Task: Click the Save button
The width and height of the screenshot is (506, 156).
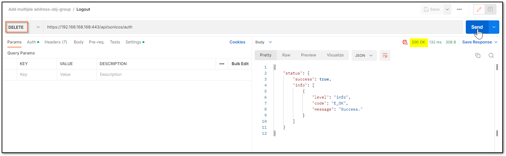Action: click(x=432, y=9)
